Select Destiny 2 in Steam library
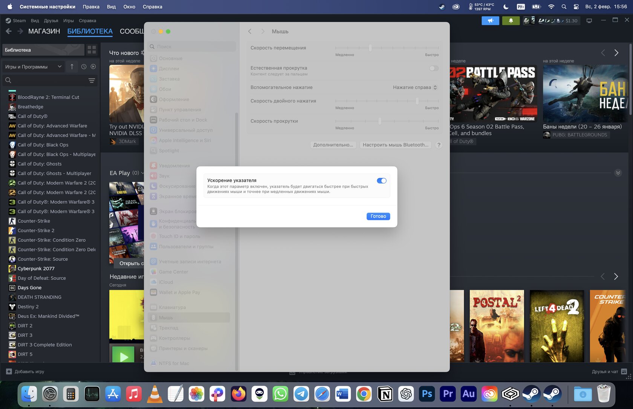Image resolution: width=633 pixels, height=409 pixels. coord(28,307)
